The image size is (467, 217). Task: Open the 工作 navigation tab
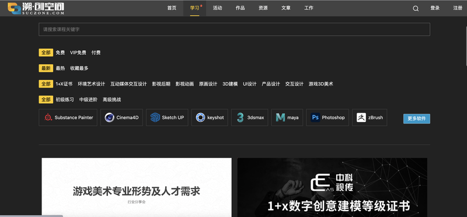pyautogui.click(x=309, y=8)
